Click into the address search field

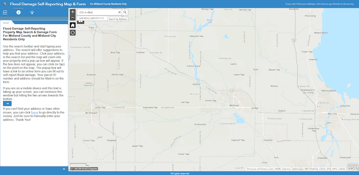click(x=97, y=13)
